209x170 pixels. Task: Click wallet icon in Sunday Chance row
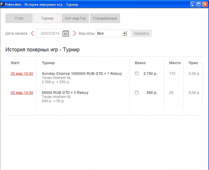coord(137,73)
